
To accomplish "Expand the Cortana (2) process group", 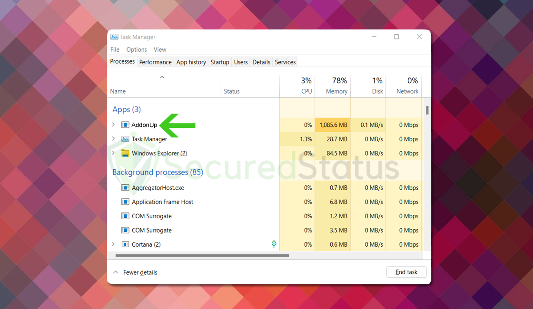I will tap(114, 244).
